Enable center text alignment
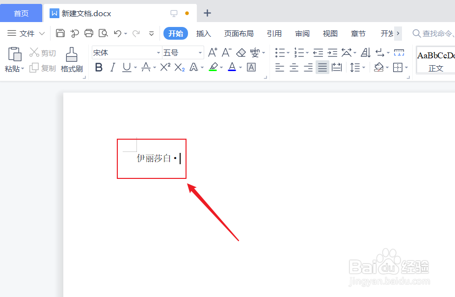Image resolution: width=455 pixels, height=297 pixels. pos(294,68)
